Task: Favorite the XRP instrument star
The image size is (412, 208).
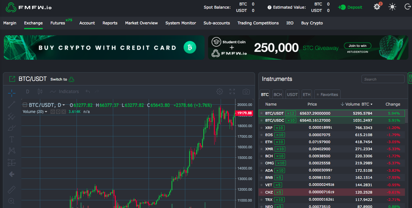Action: (x=261, y=128)
